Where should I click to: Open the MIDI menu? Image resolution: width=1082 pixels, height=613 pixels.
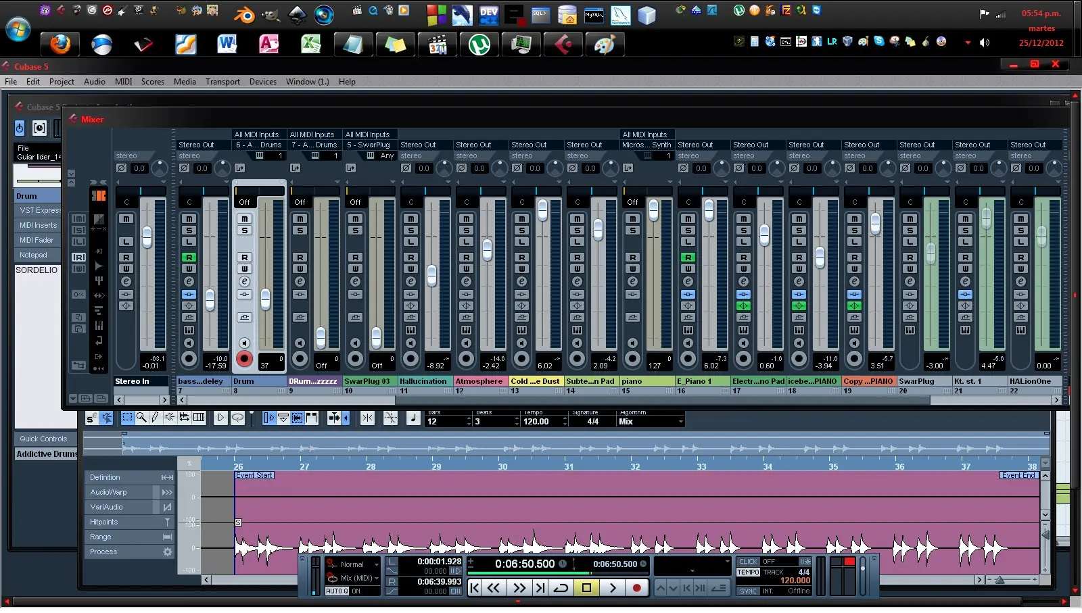124,82
